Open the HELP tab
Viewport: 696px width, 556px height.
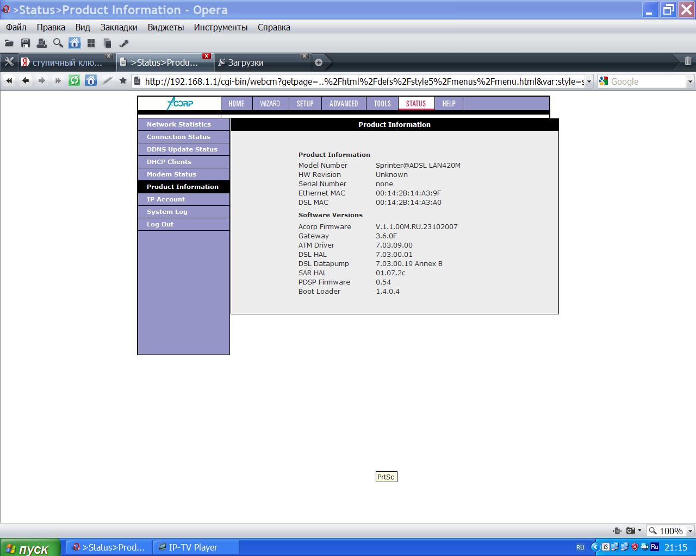point(449,103)
